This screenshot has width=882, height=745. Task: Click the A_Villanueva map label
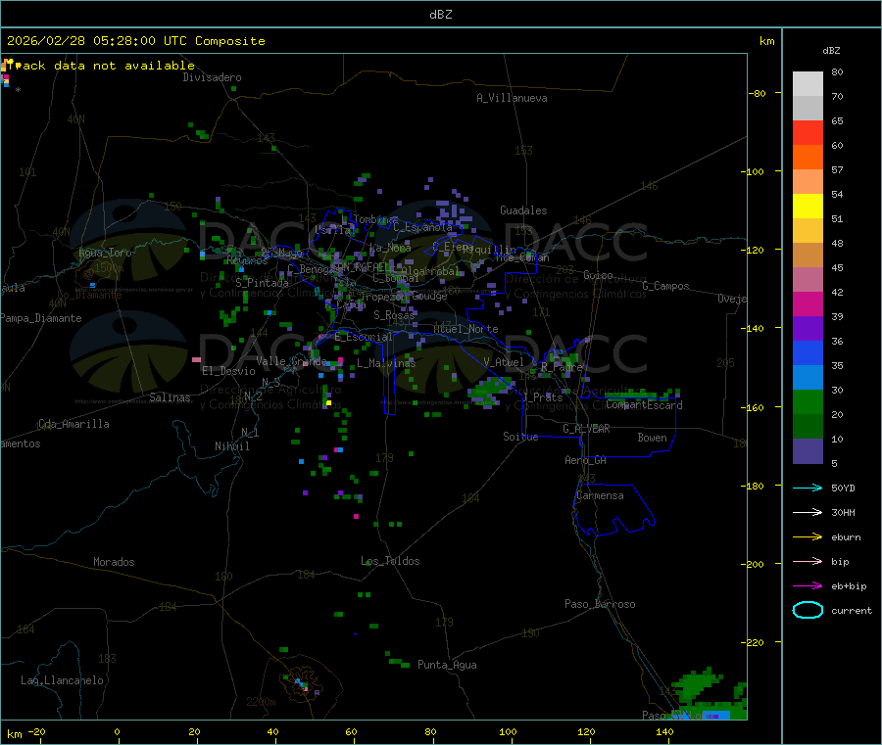click(x=512, y=98)
